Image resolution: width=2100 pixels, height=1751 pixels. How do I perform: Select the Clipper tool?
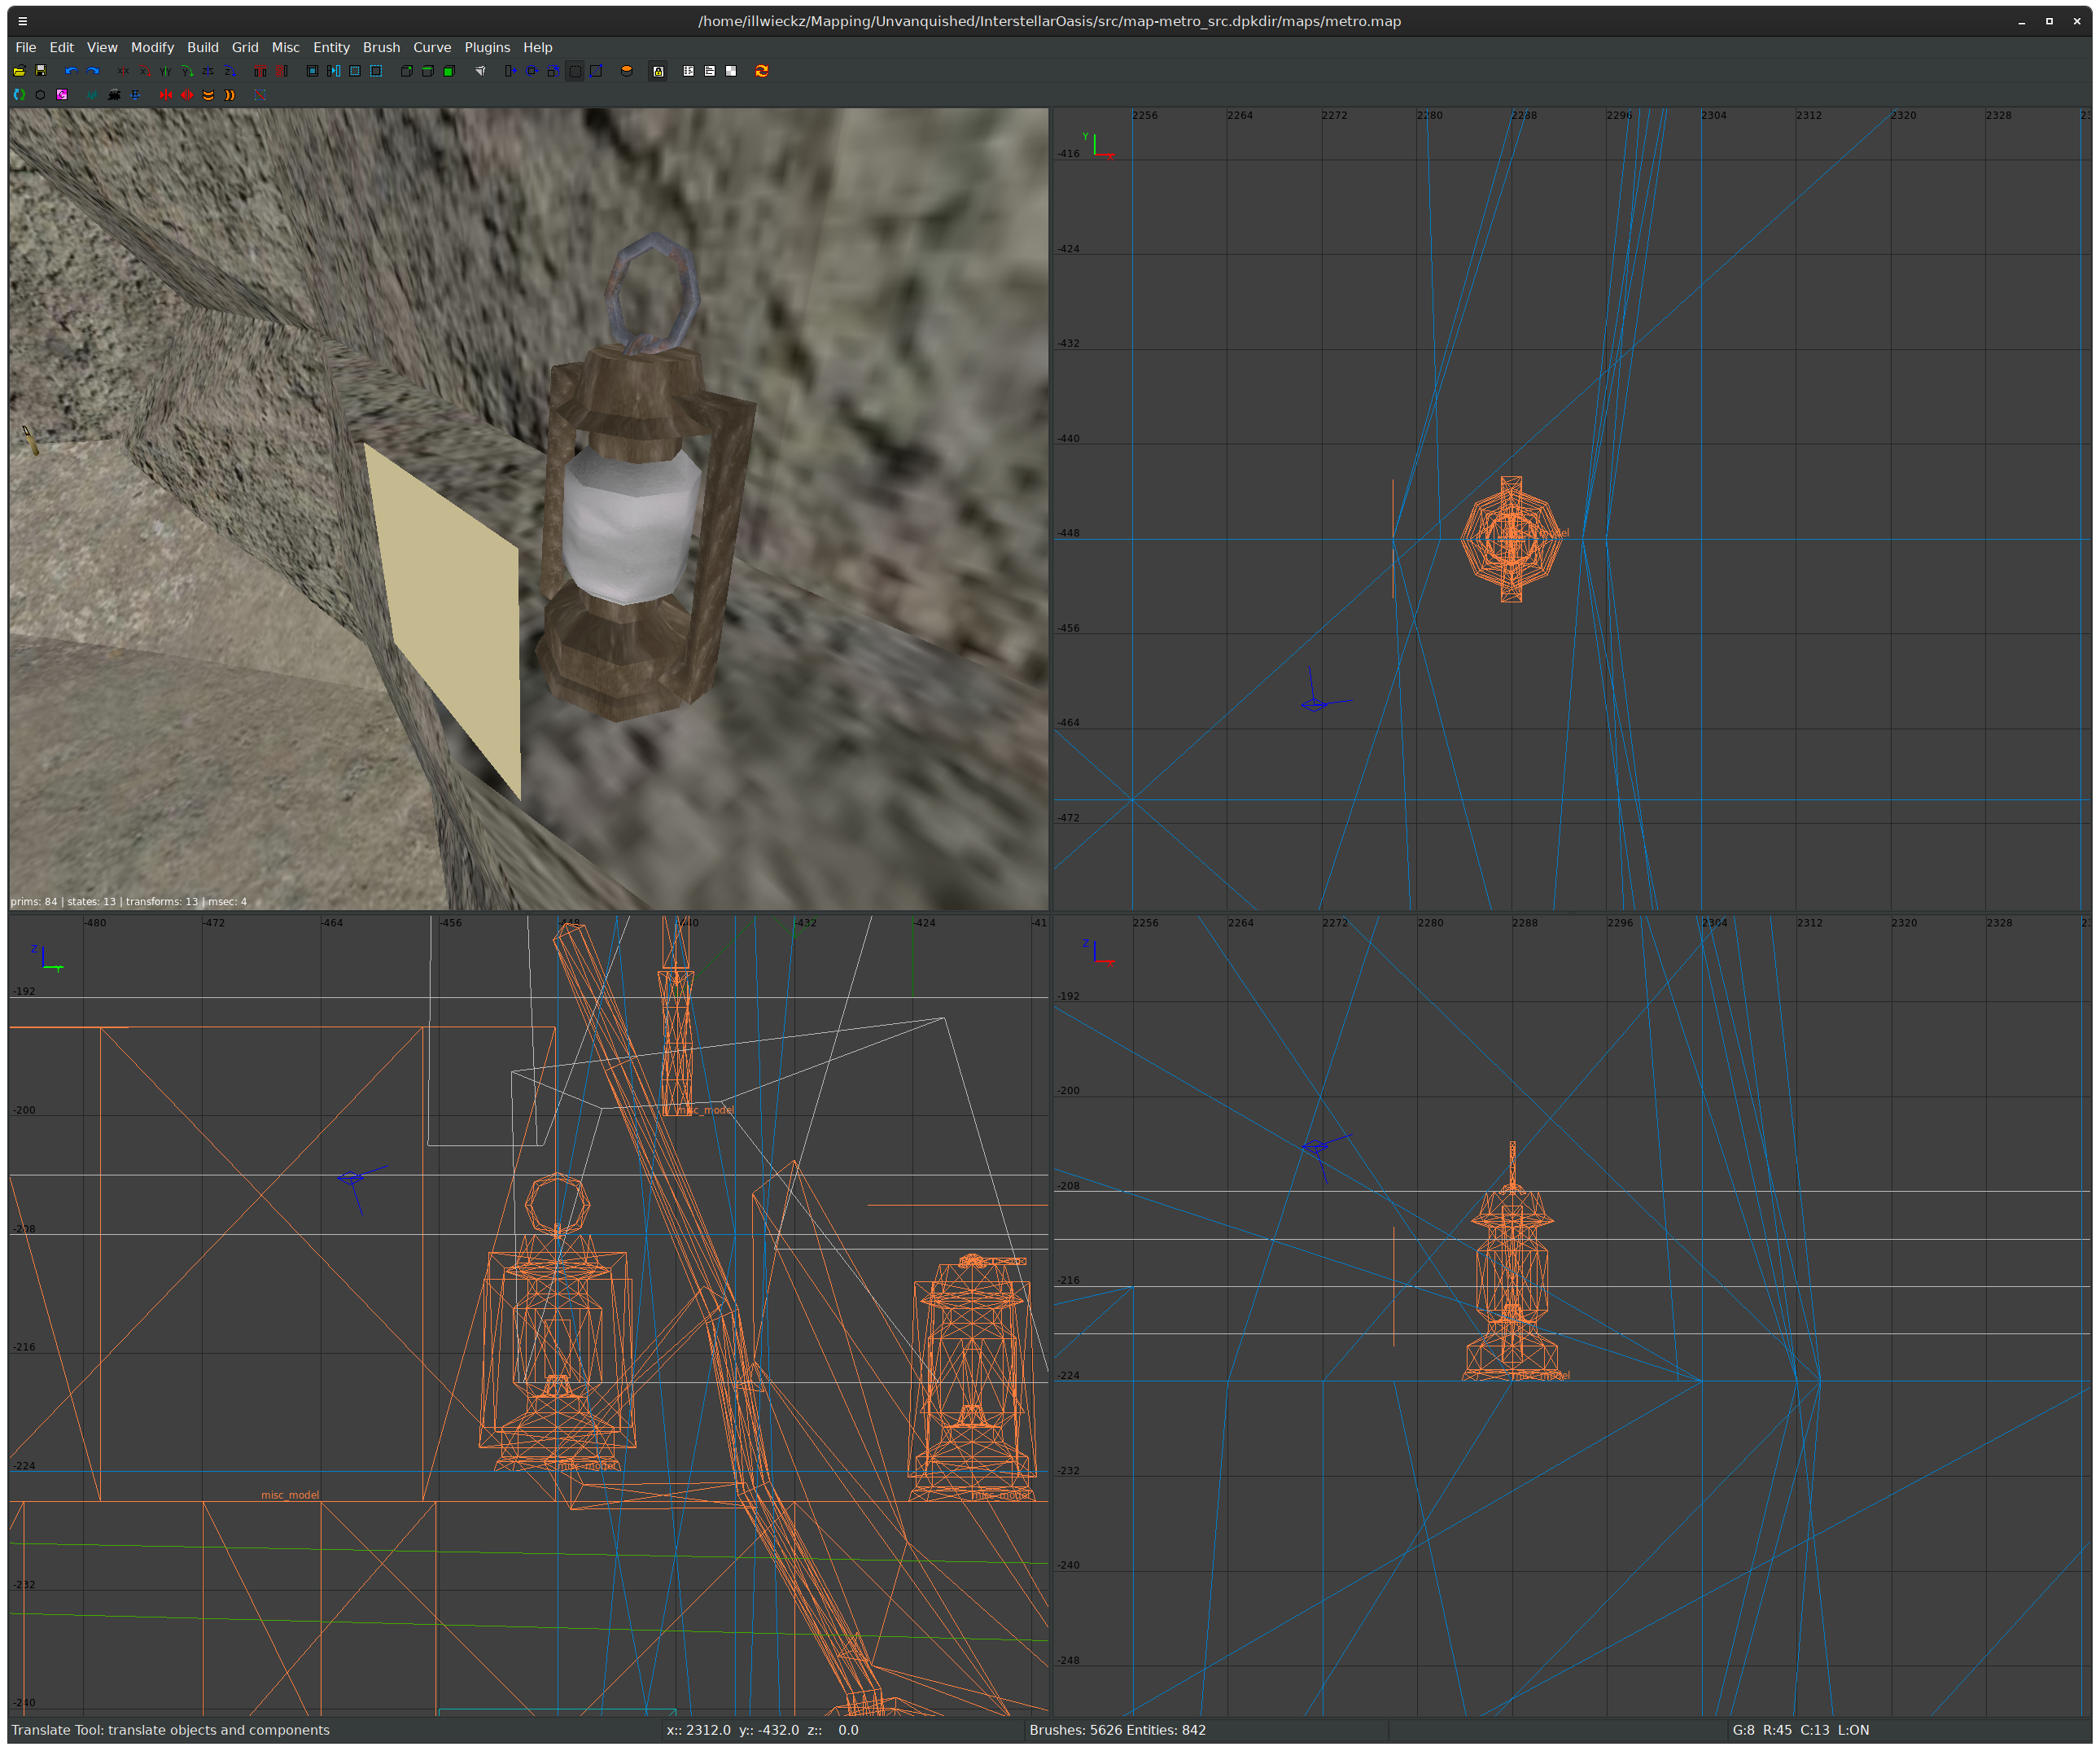pyautogui.click(x=596, y=71)
